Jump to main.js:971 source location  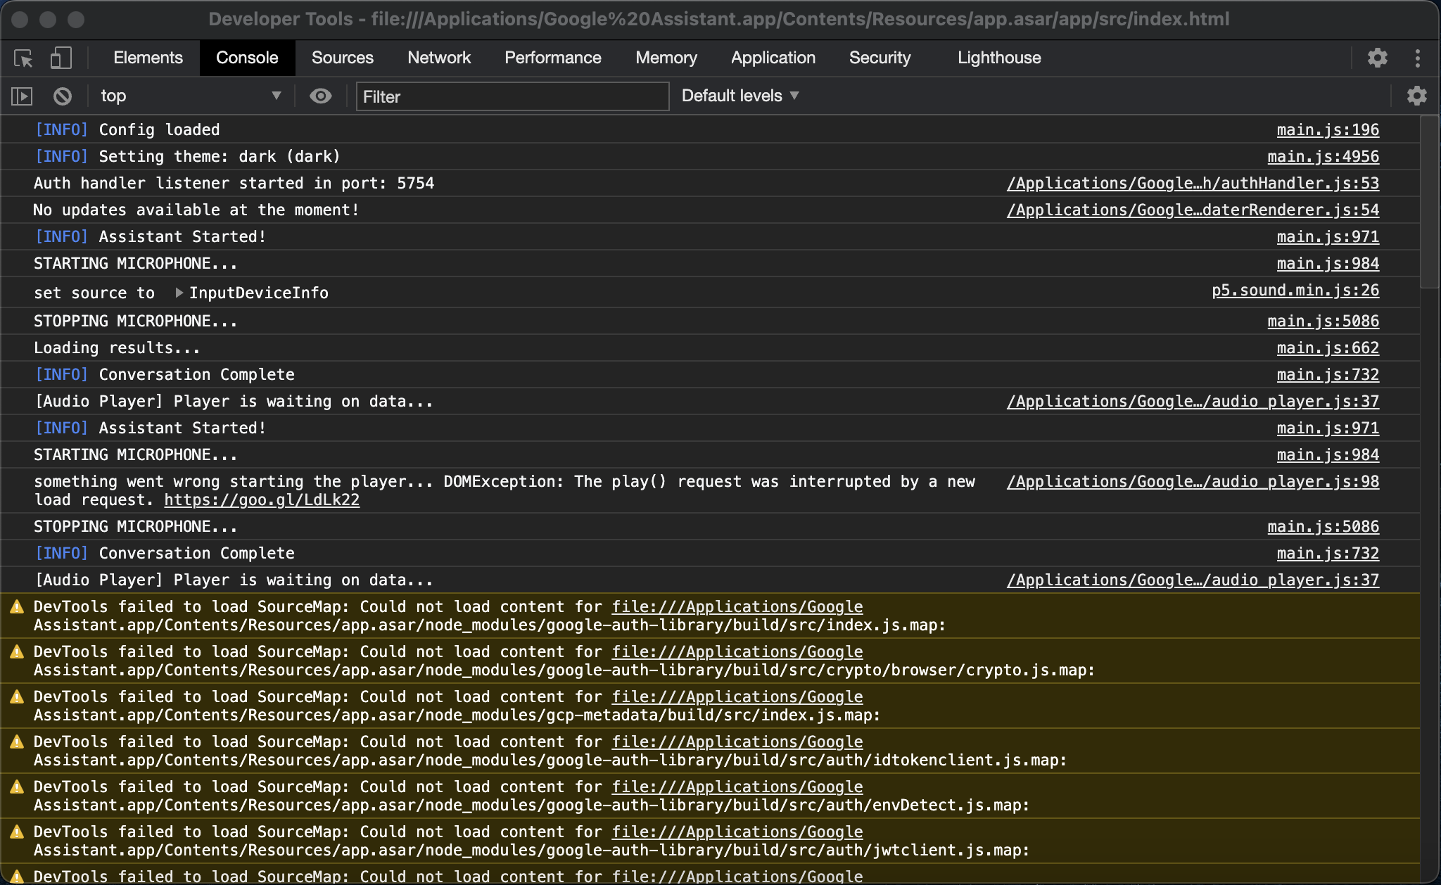[1328, 236]
